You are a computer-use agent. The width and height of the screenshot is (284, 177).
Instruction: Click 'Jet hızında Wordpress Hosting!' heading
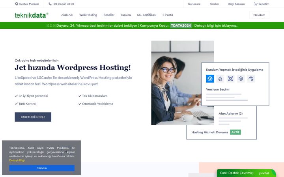coord(73,67)
